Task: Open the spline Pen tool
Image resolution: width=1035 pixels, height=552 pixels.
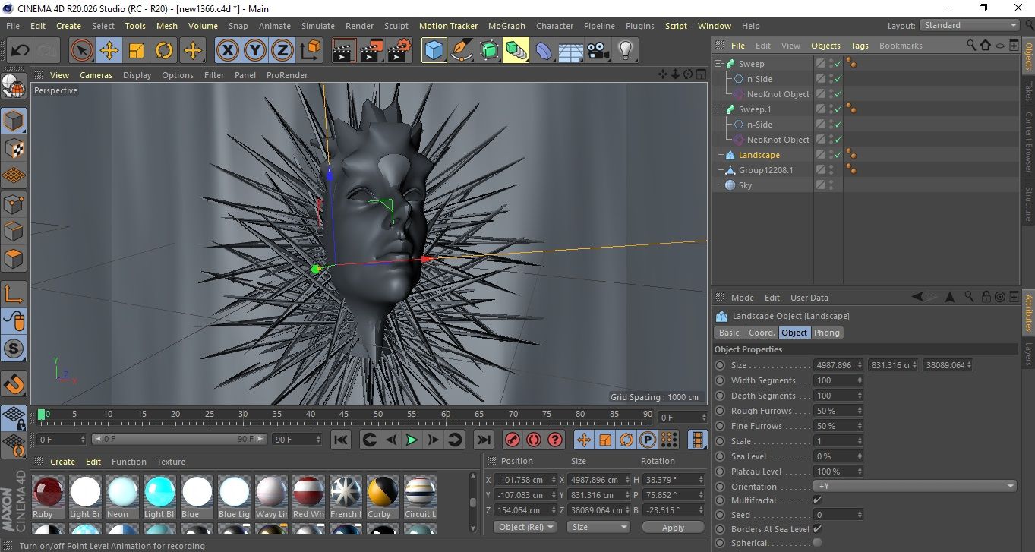Action: (x=461, y=51)
